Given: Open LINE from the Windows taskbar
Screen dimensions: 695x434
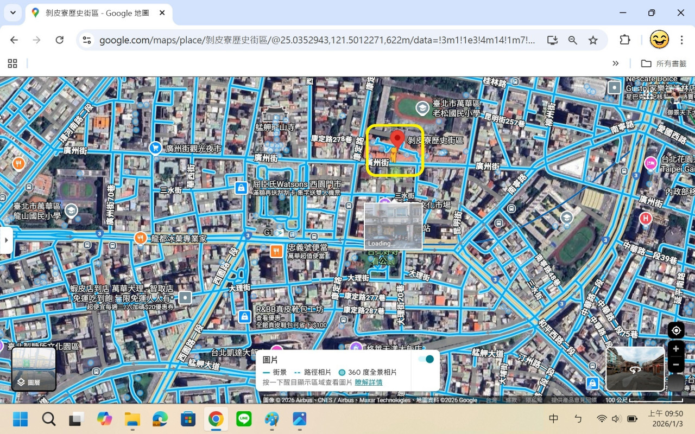Looking at the screenshot, I should (x=244, y=419).
